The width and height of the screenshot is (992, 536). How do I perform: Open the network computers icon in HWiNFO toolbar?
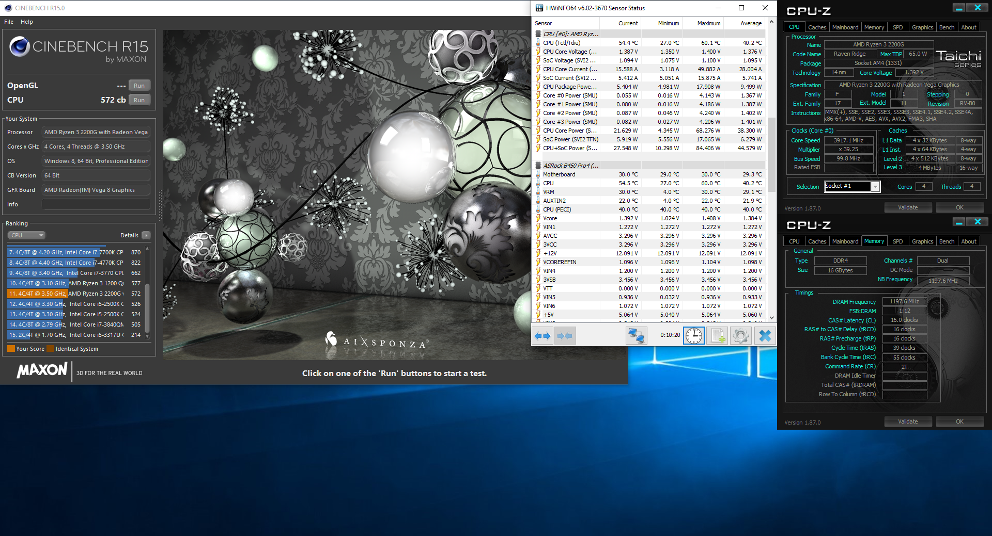[x=636, y=336]
